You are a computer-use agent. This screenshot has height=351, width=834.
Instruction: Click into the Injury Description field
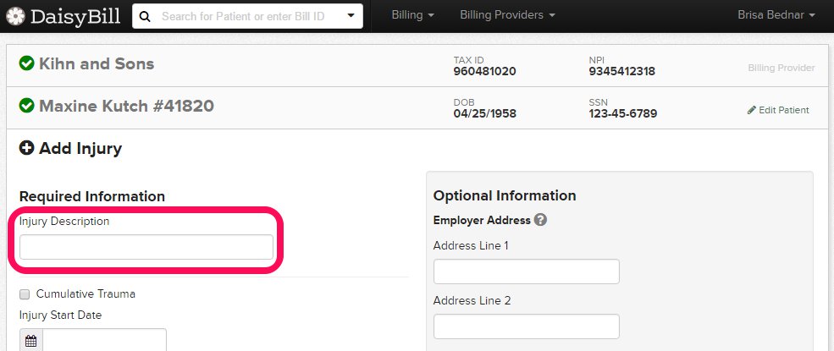pyautogui.click(x=146, y=247)
